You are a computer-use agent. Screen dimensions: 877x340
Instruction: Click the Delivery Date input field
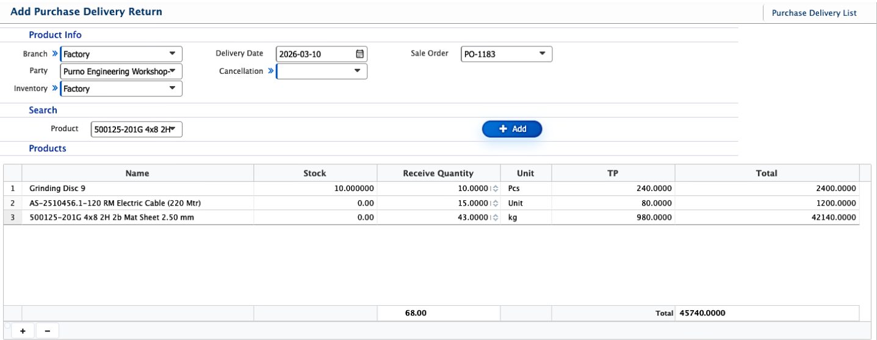(x=314, y=54)
